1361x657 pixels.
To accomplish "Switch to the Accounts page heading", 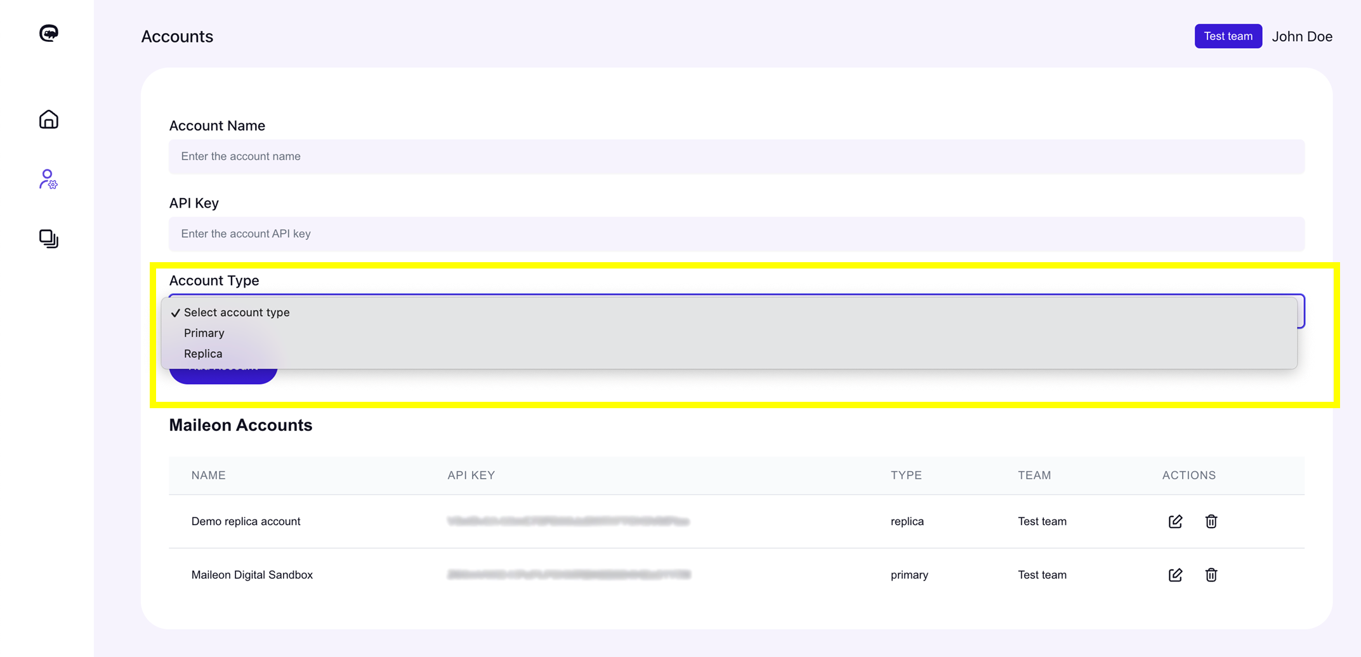I will (177, 36).
